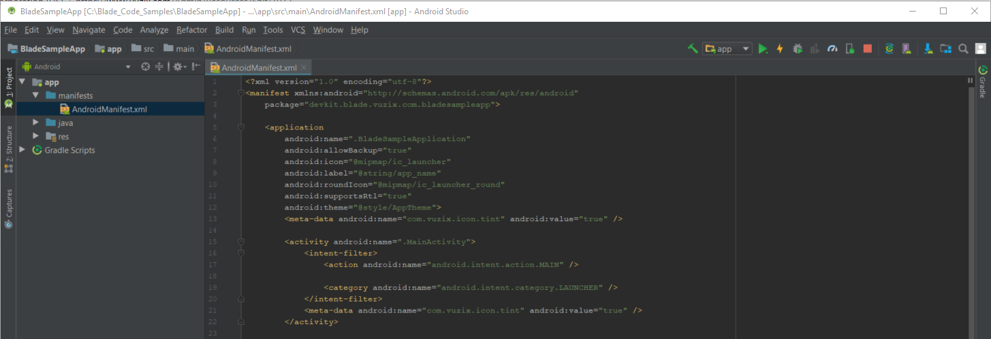Viewport: 991px width, 339px height.
Task: Fold the manifest tag at line 2
Action: (240, 93)
